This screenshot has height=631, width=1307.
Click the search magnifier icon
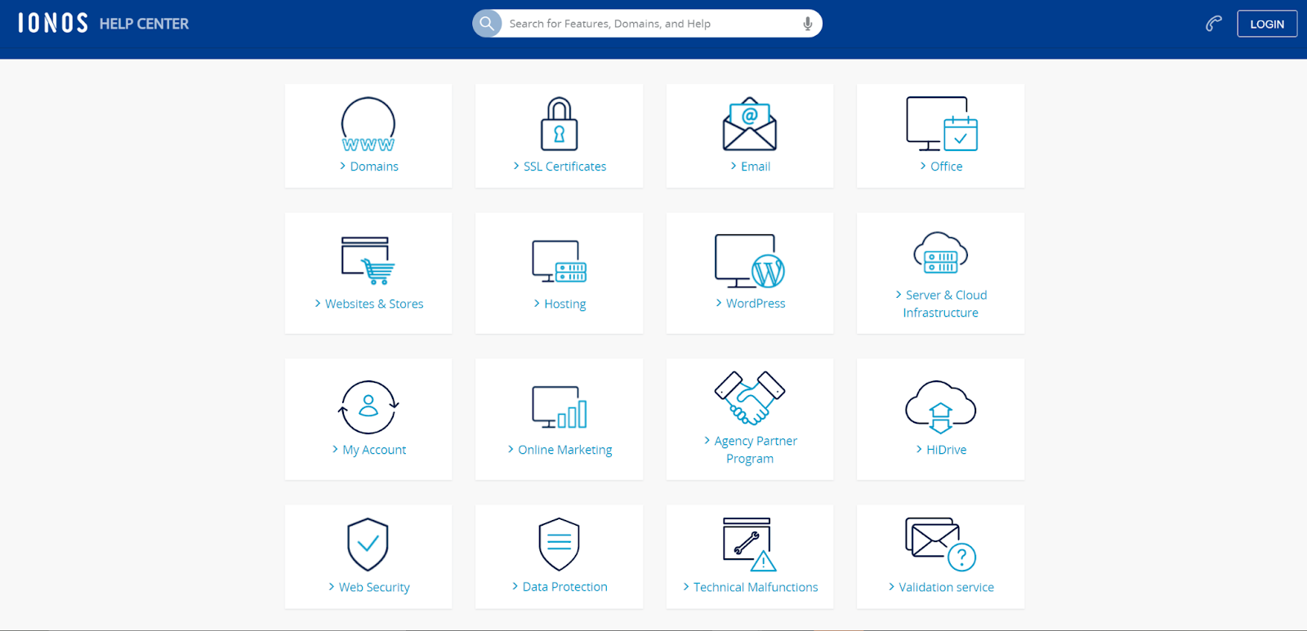pos(487,24)
